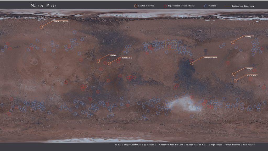Click the blue Glacier legend circle
268x151 pixels.
pyautogui.click(x=206, y=6)
